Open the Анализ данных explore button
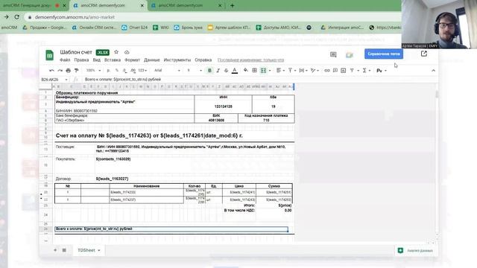 pyautogui.click(x=416, y=250)
